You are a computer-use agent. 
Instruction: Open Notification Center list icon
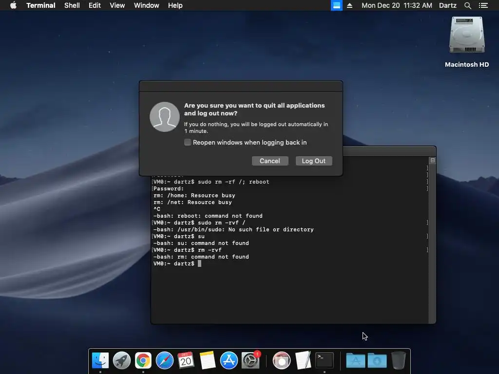483,5
